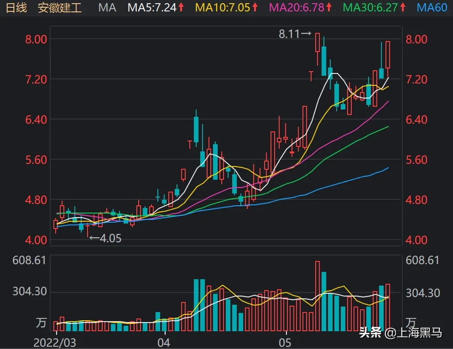
Task: Click the MA60 label at top right
Action: (x=432, y=8)
